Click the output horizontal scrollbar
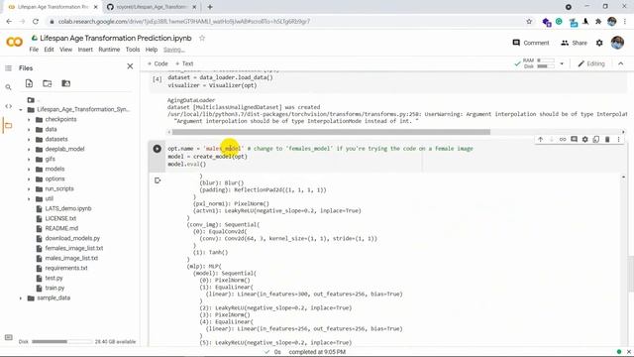The height and width of the screenshot is (357, 634). [331, 132]
